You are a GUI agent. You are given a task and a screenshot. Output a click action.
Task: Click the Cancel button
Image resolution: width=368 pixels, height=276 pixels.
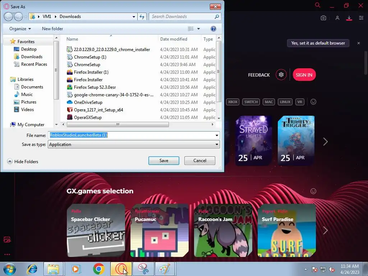pos(200,161)
